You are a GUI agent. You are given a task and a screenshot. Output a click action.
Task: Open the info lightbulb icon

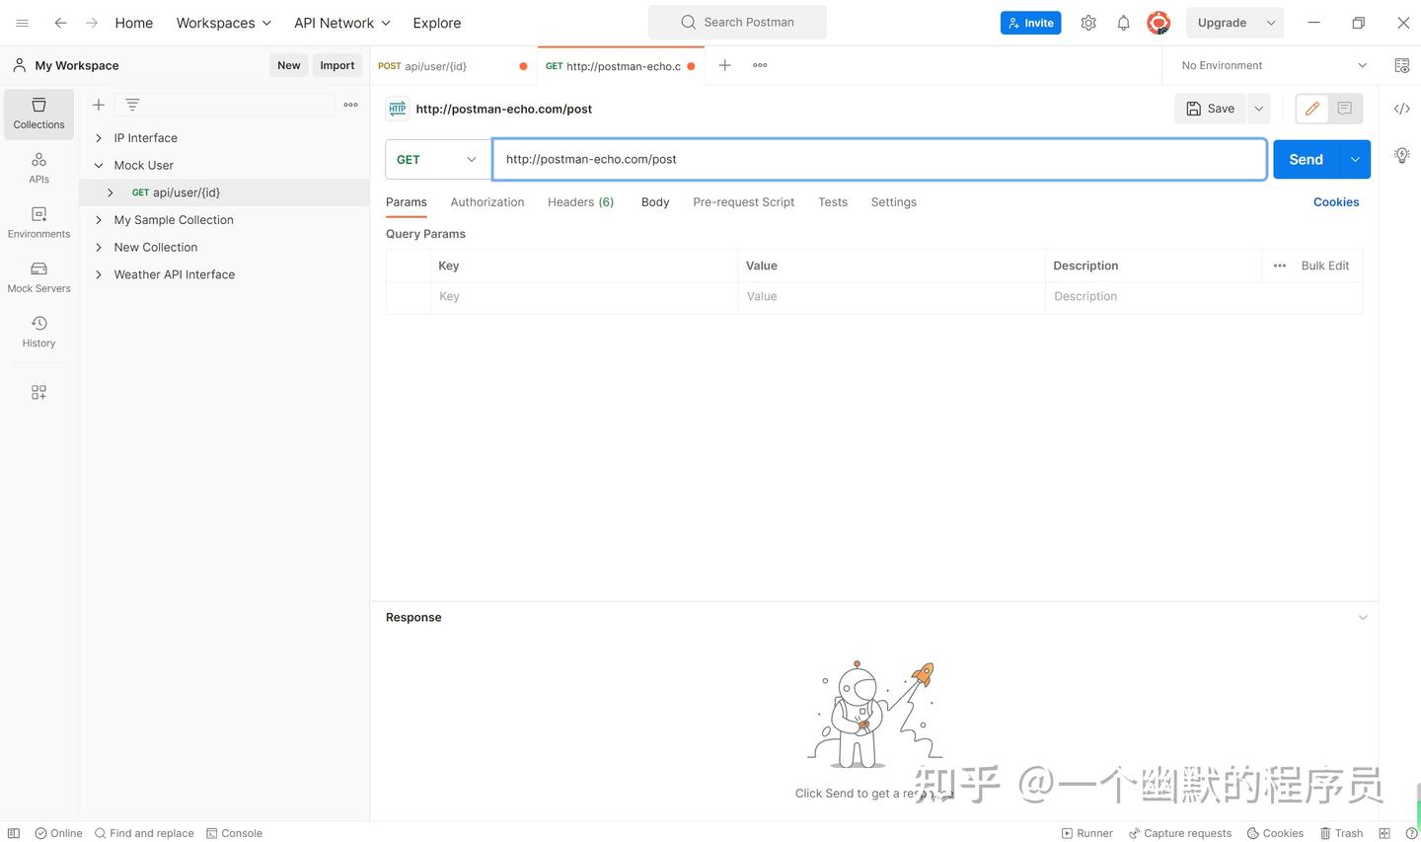1401,155
